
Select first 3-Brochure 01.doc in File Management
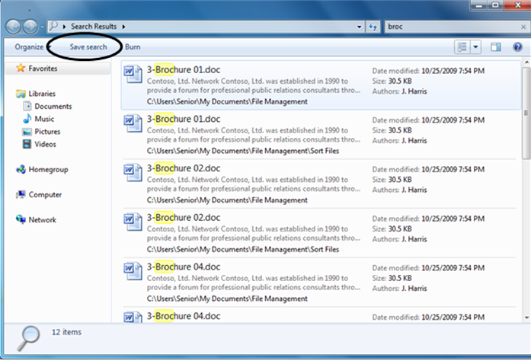[x=321, y=85]
